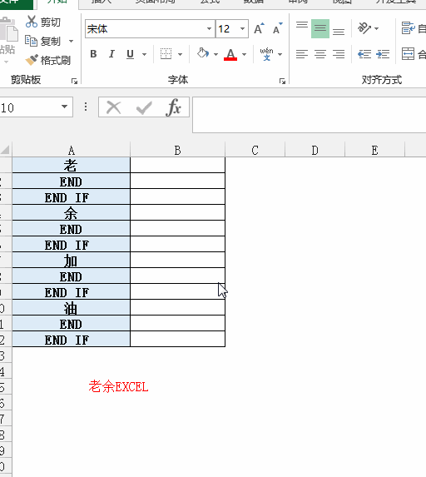
Task: Open the font size dropdown
Action: (x=242, y=29)
